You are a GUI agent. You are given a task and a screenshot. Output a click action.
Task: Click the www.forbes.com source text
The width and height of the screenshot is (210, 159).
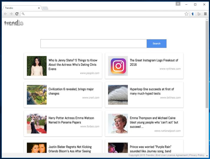pyautogui.click(x=90, y=127)
